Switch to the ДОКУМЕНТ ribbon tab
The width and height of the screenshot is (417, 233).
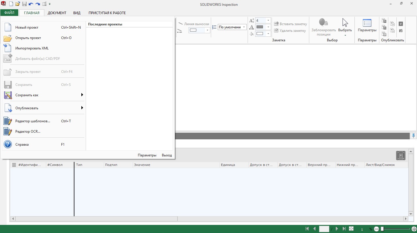point(57,13)
